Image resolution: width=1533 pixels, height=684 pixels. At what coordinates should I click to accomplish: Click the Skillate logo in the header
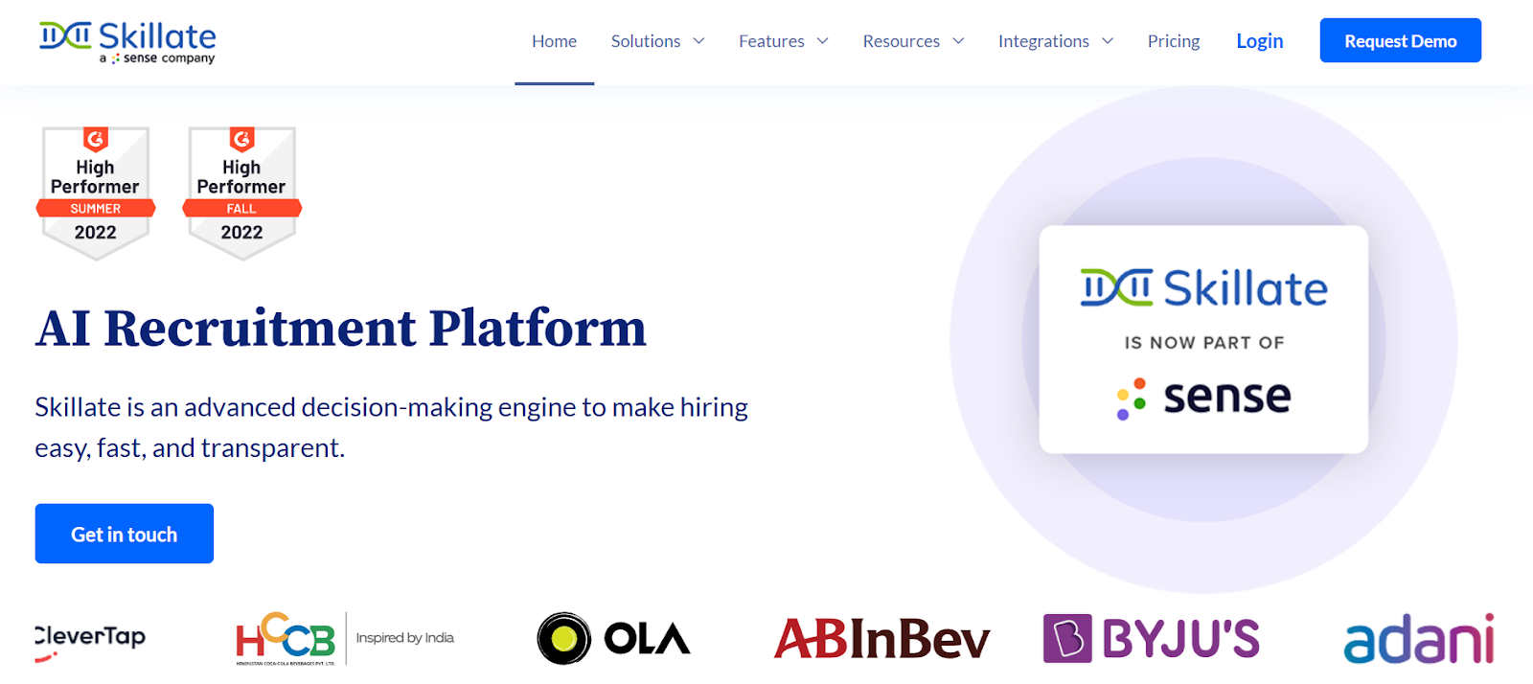point(127,42)
